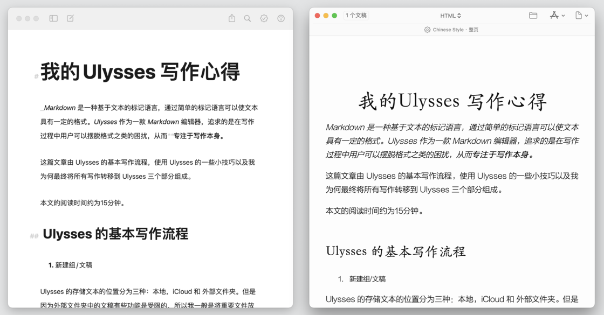The image size is (604, 315).
Task: Click '本文的阅读时间约为15分钟。' in the preview
Action: tap(374, 211)
